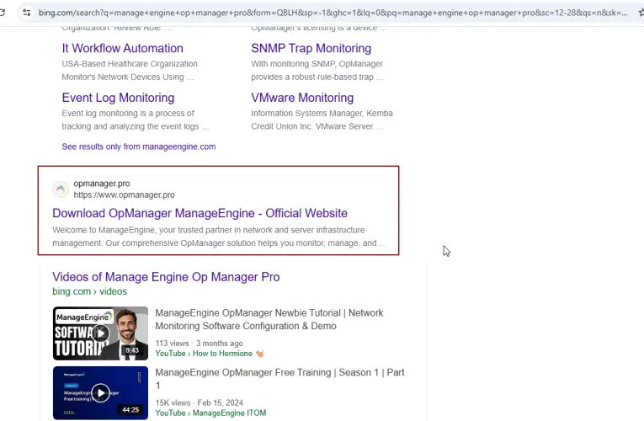Screen dimensions: 644x421
Task: Open the It Workflow Automation link
Action: [x=122, y=49]
